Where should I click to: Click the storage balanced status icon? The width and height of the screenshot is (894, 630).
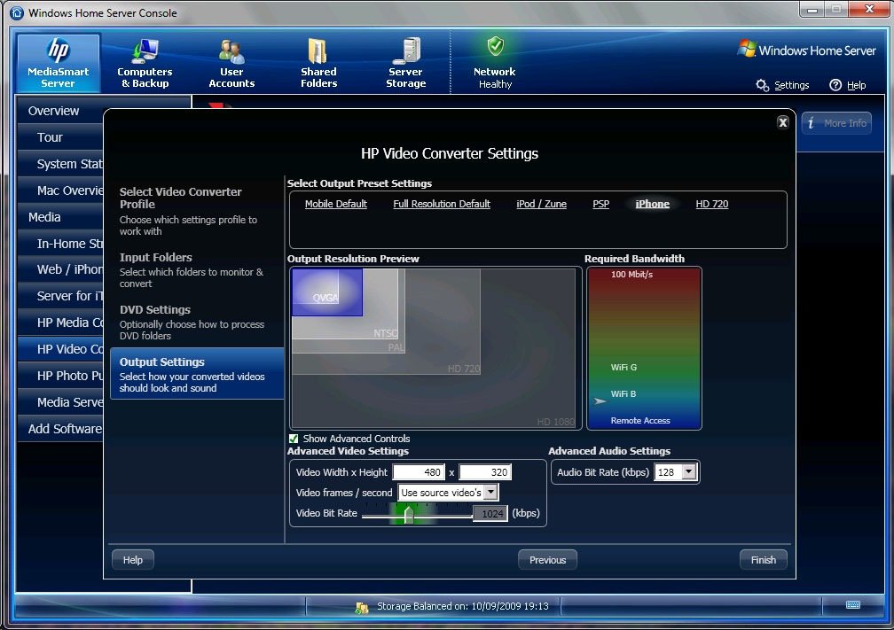(x=362, y=607)
